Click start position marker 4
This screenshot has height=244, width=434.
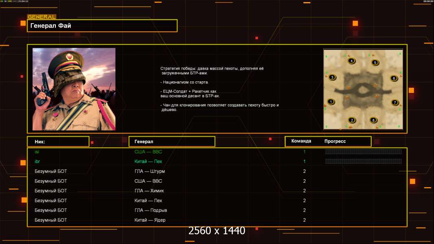[x=351, y=61]
